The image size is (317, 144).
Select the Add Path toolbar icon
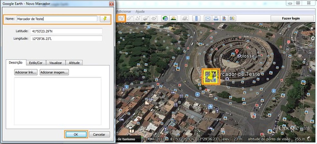click(x=138, y=18)
